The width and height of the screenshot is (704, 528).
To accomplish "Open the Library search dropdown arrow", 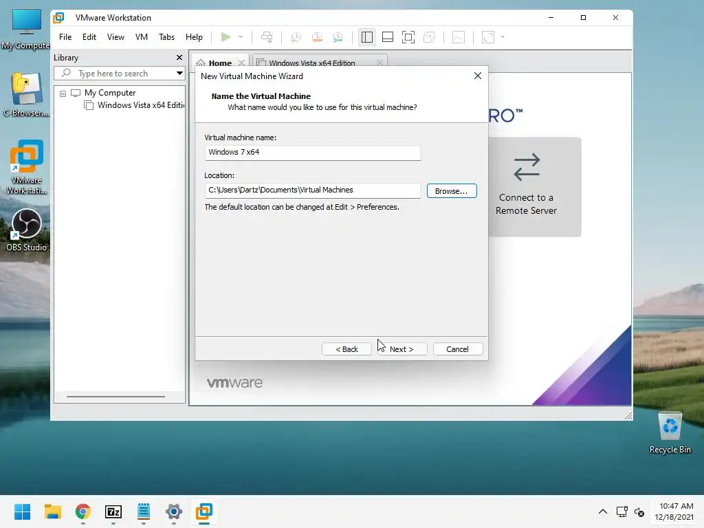I will (179, 73).
